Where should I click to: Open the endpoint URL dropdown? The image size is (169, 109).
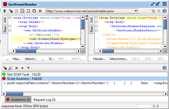pos(136,11)
